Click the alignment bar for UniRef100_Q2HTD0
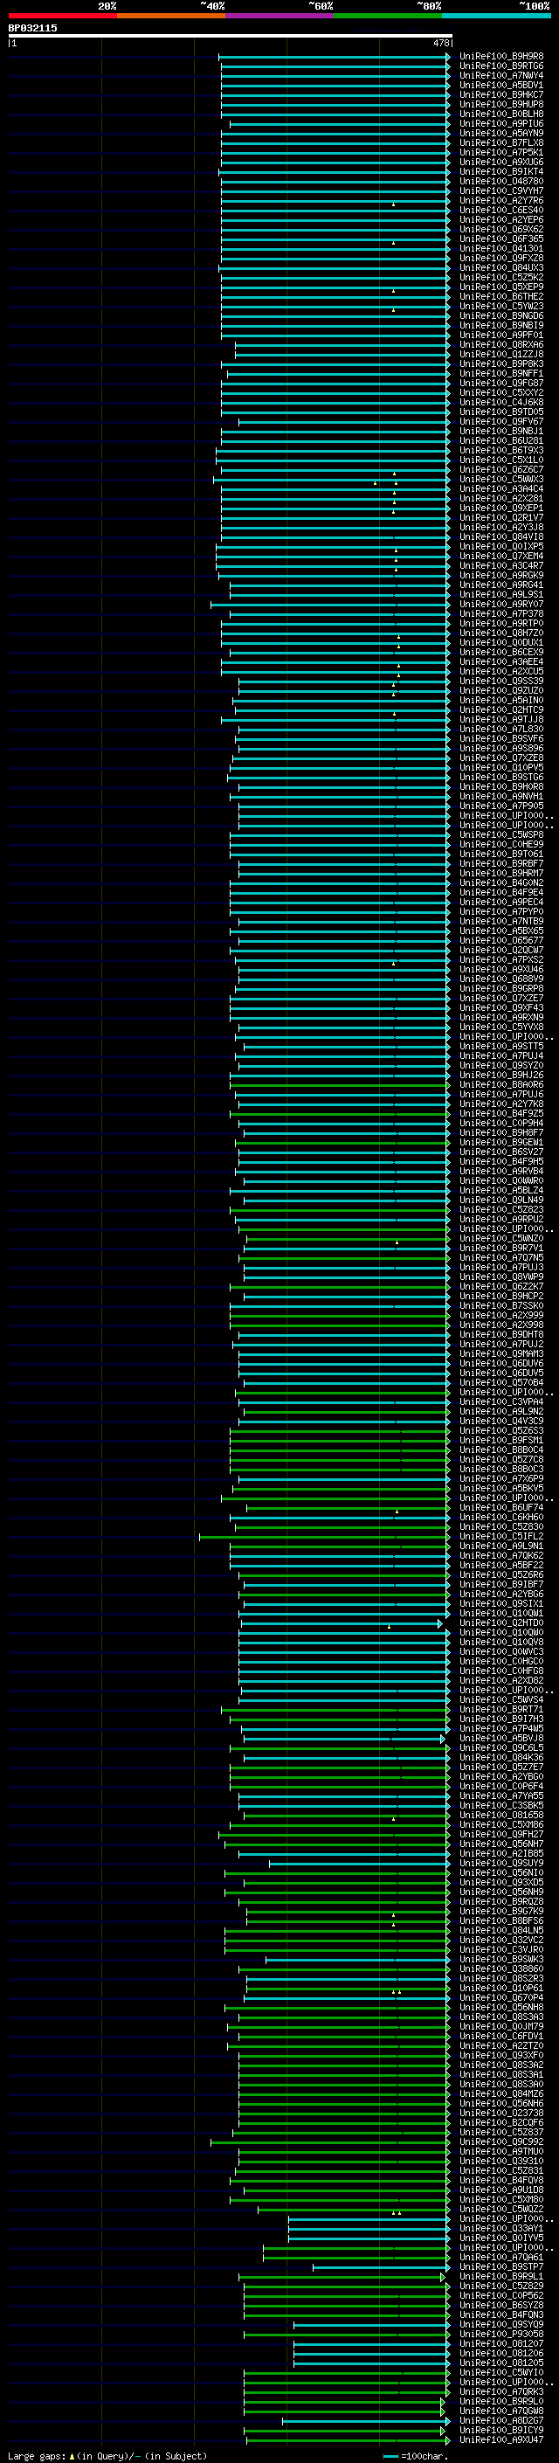This screenshot has width=559, height=2463. point(342,1623)
